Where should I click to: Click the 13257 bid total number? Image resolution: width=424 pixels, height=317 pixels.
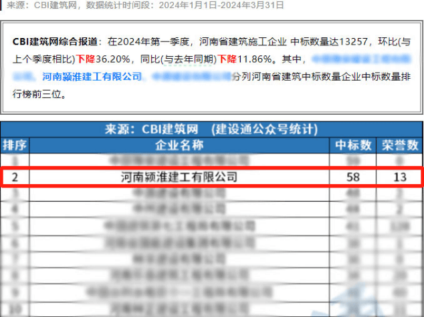[x=353, y=41]
